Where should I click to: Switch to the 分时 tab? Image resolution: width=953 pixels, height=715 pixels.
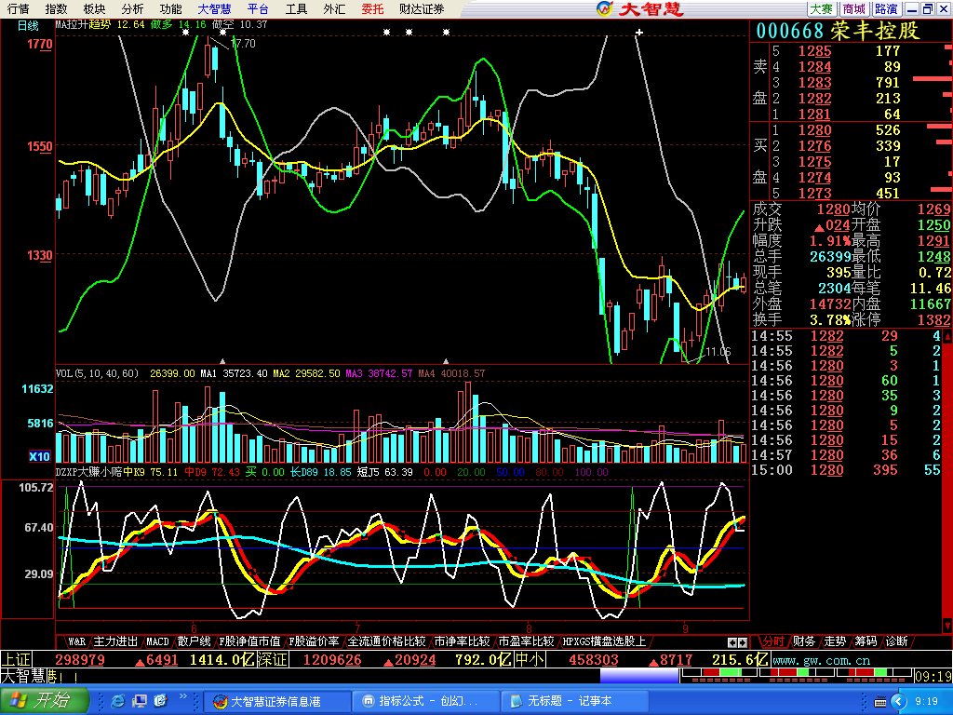(772, 641)
